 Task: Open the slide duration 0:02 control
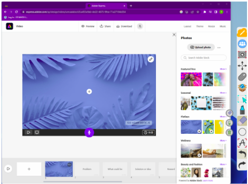[148, 132]
